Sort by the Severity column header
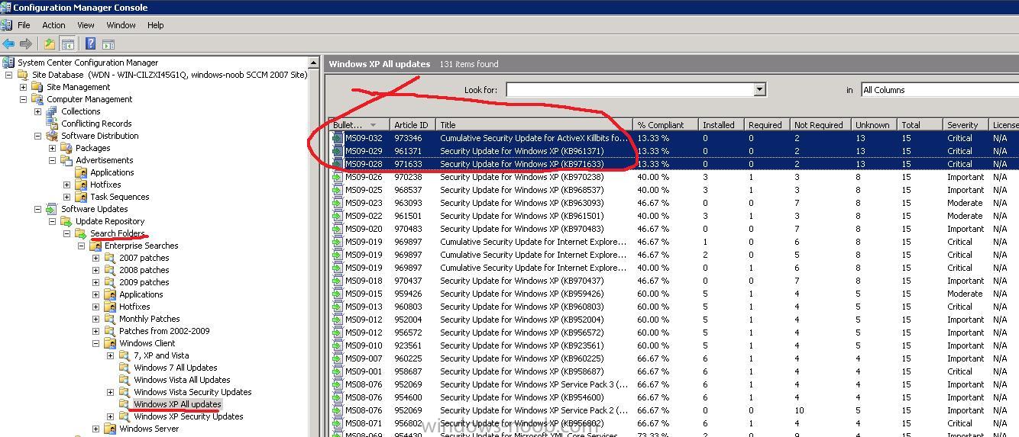 [965, 125]
